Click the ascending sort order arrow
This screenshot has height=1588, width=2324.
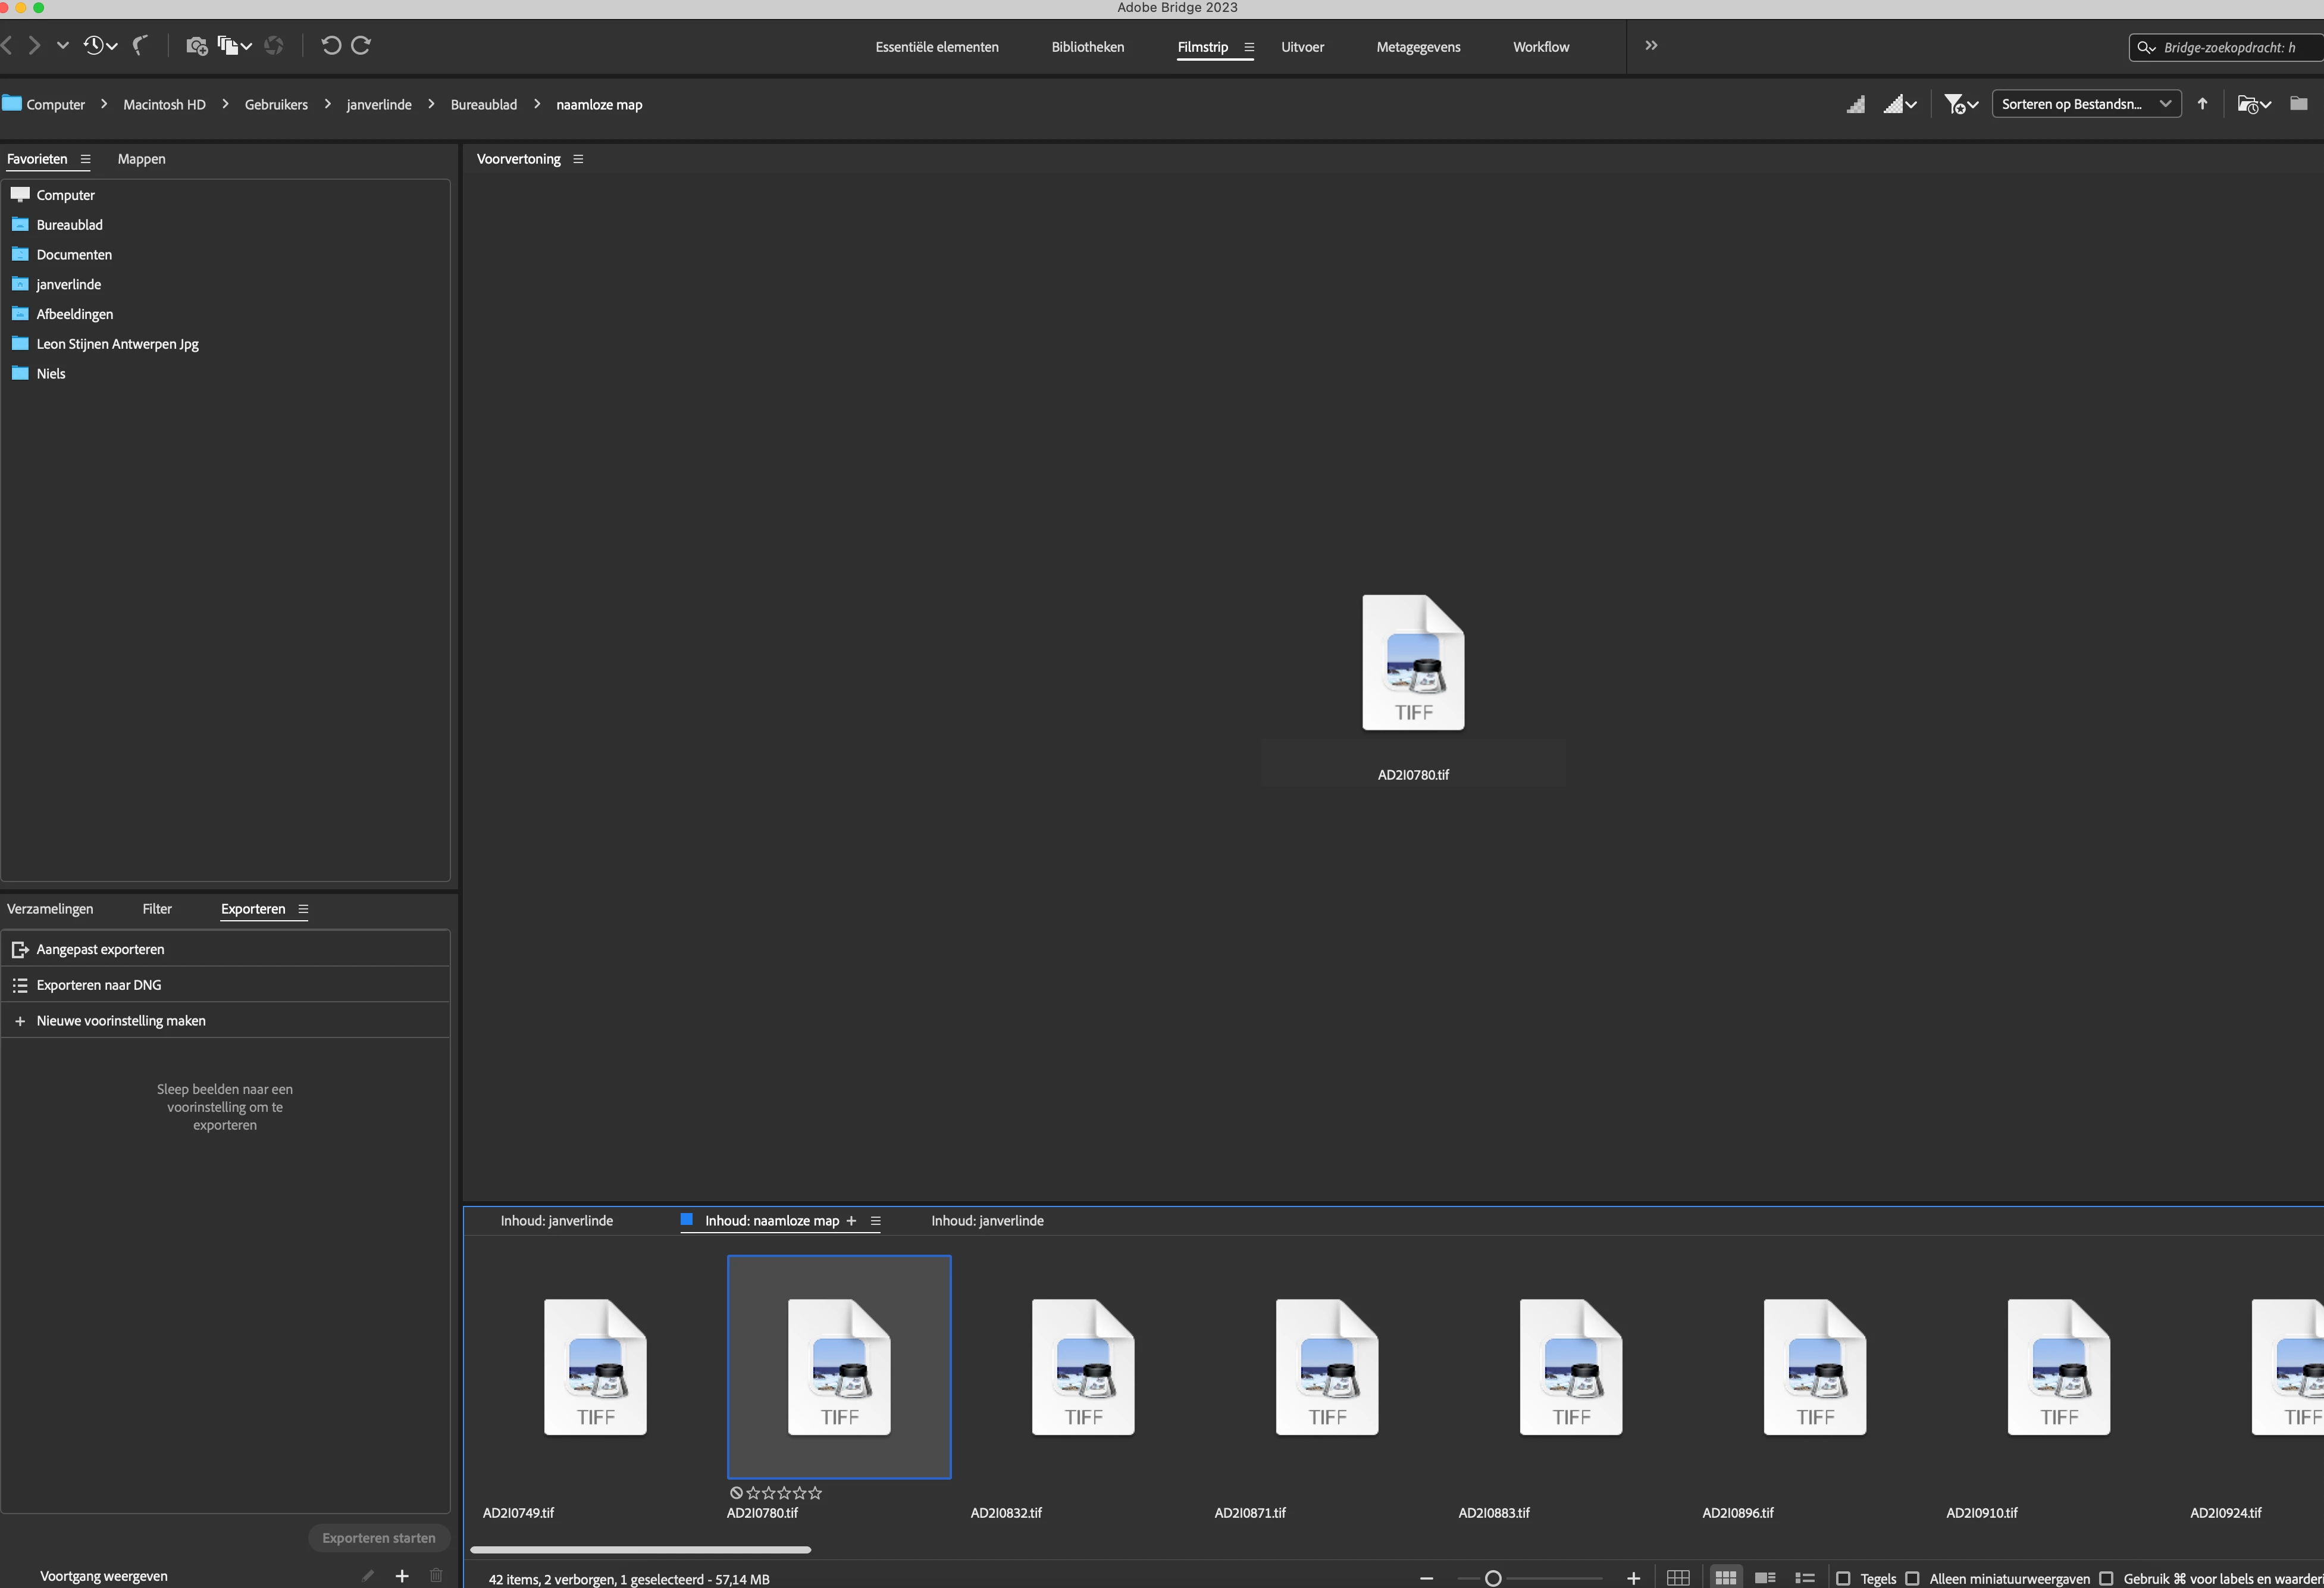point(2202,104)
